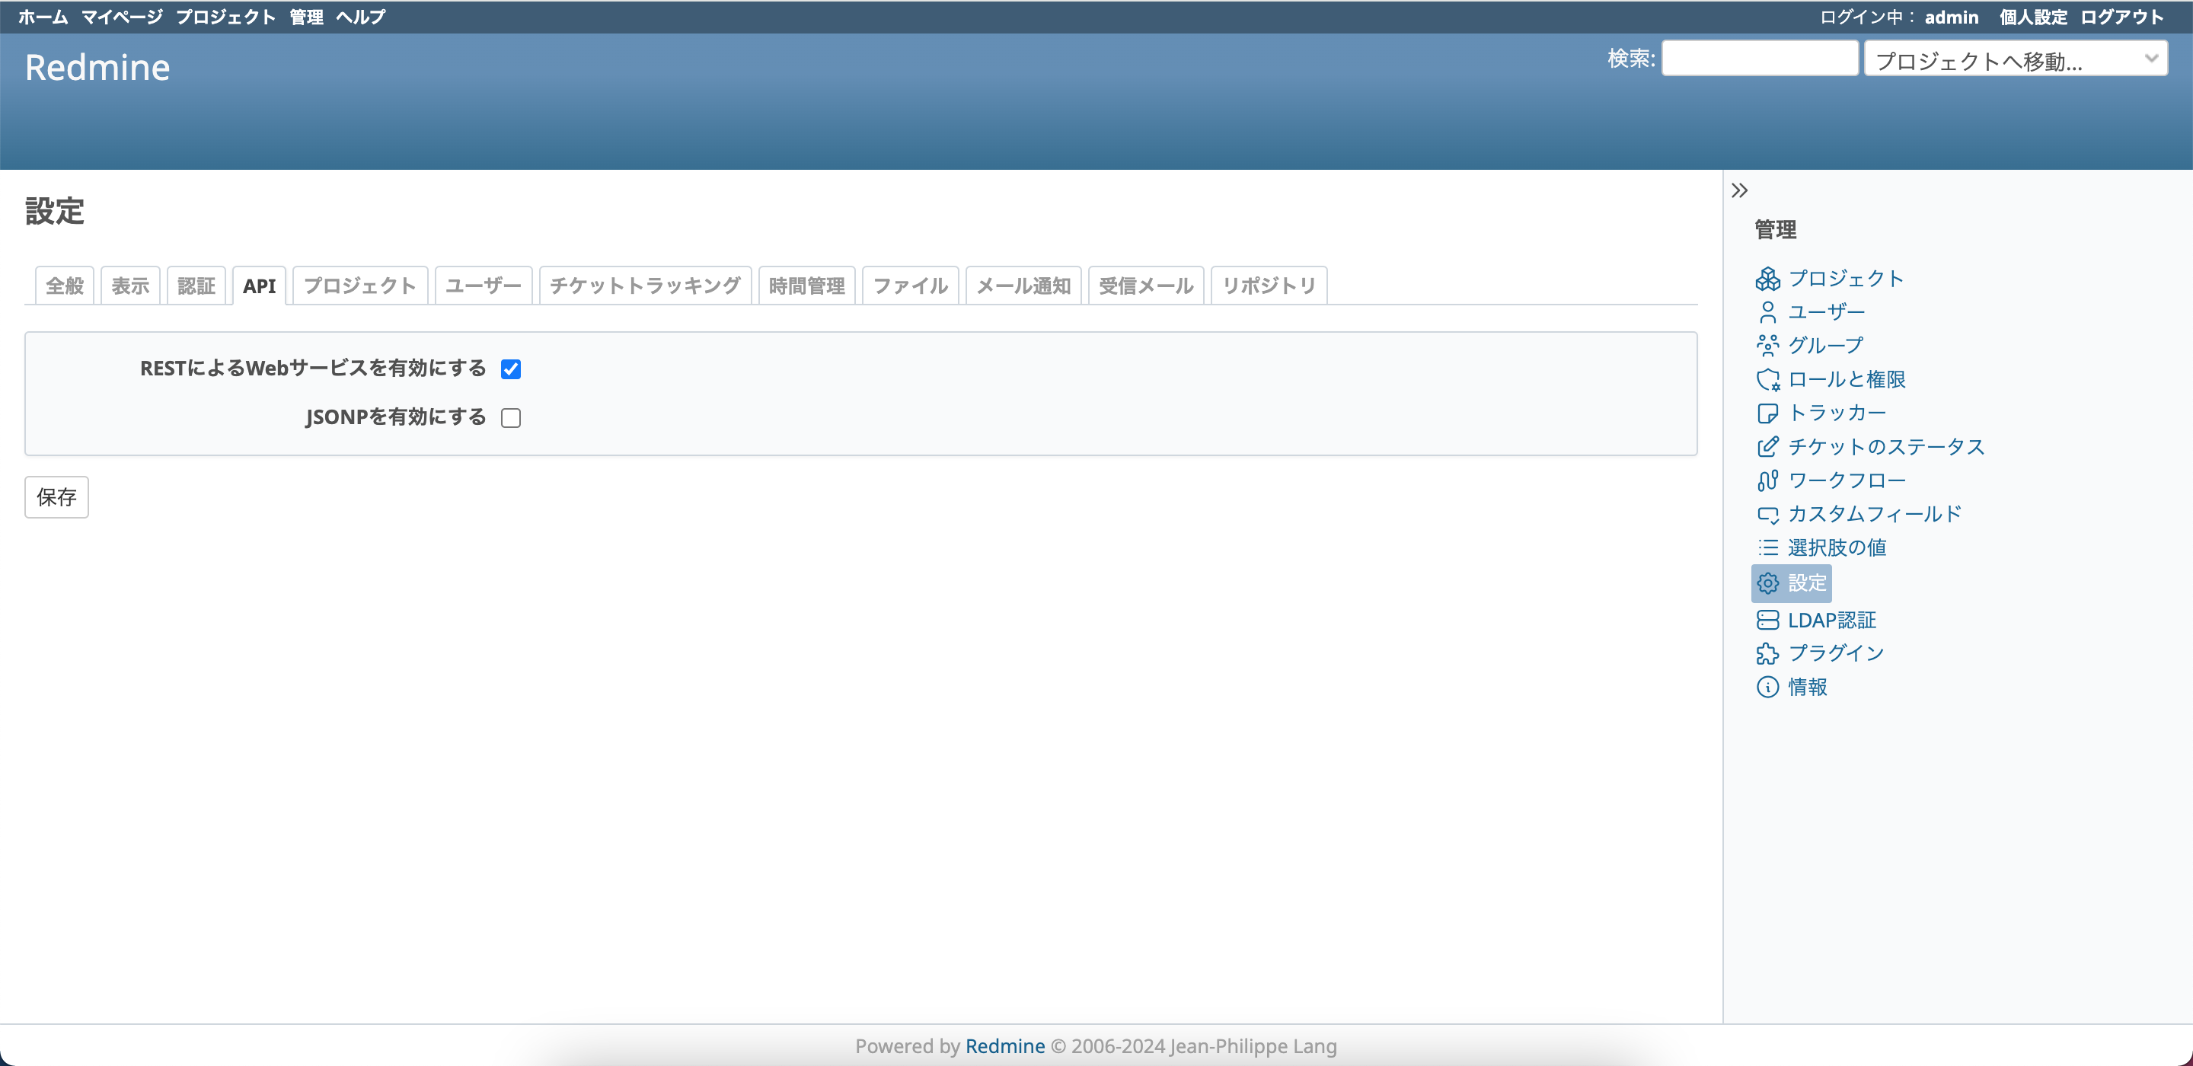Open the jump-to-project dropdown

[2015, 59]
